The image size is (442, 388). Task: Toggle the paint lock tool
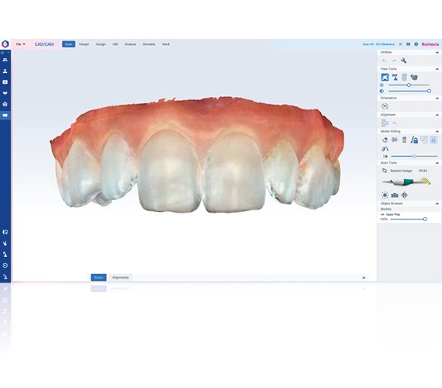click(x=414, y=140)
